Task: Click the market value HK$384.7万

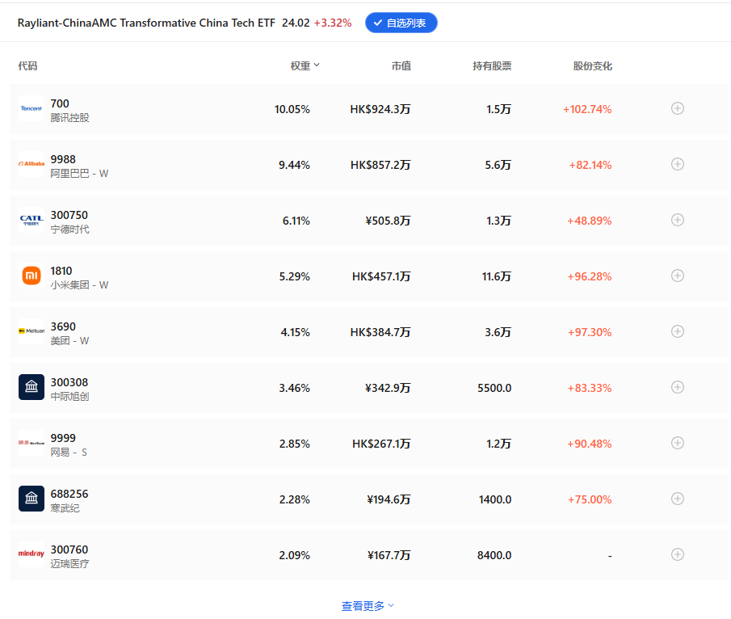Action: (x=380, y=332)
